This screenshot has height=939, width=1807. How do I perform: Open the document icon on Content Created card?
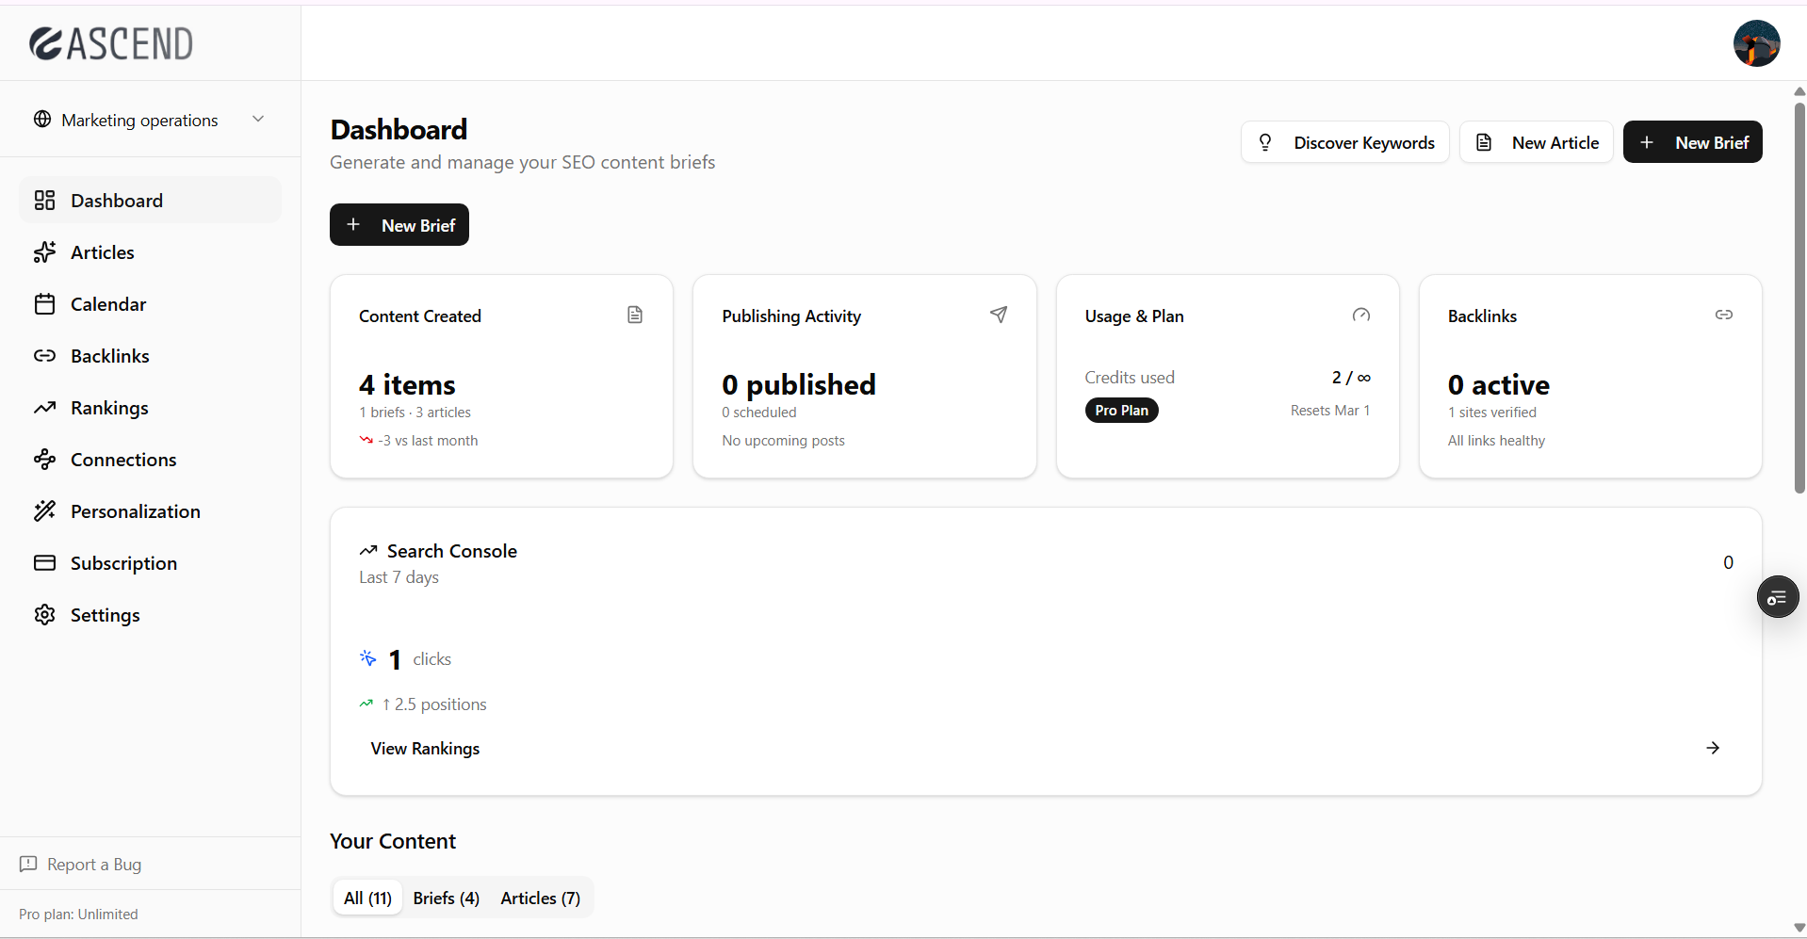pos(635,315)
